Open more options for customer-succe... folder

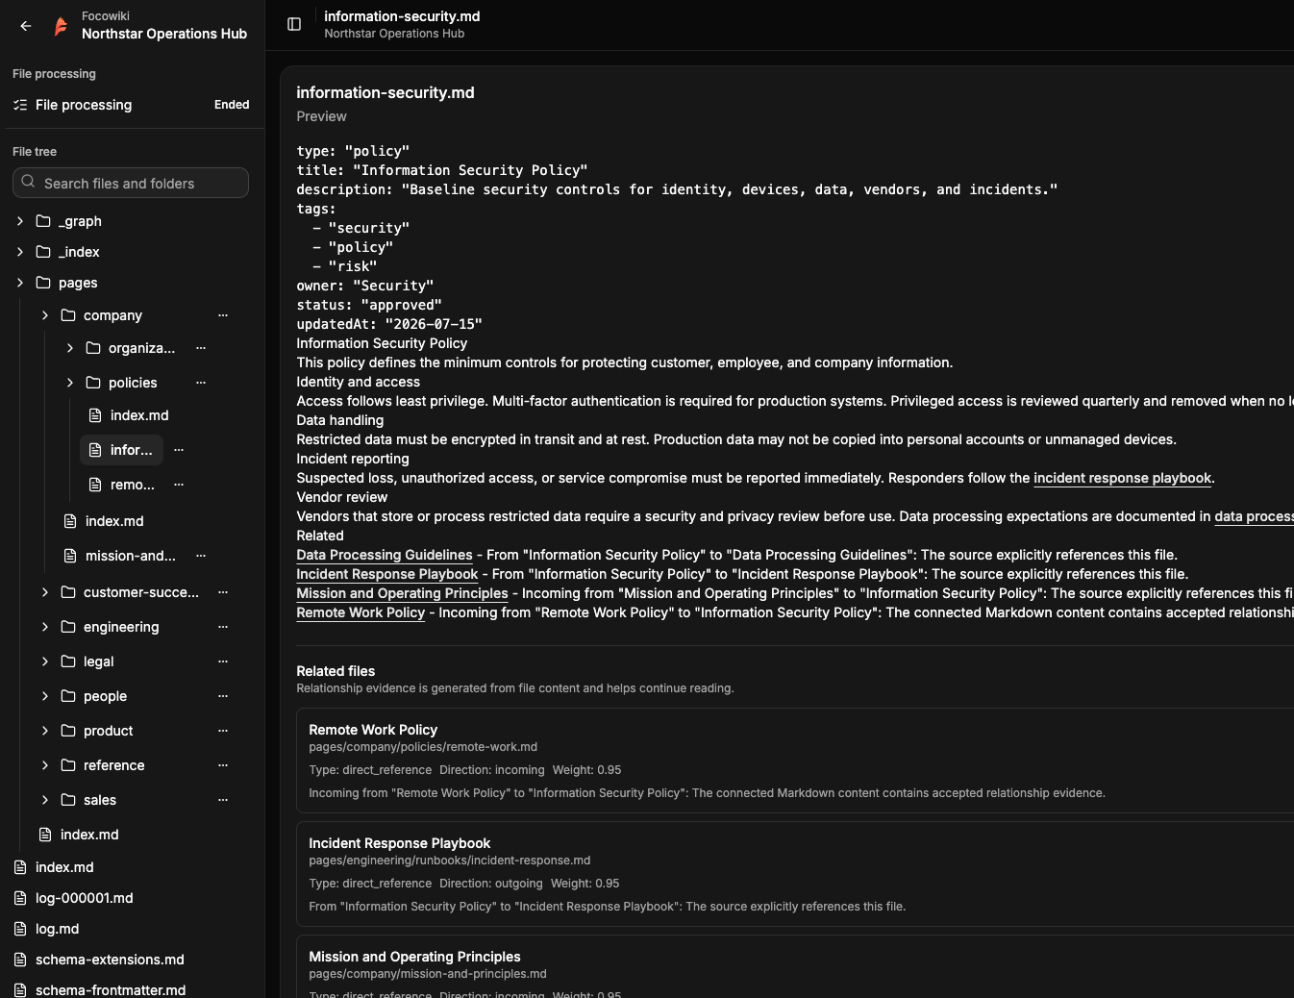[223, 592]
